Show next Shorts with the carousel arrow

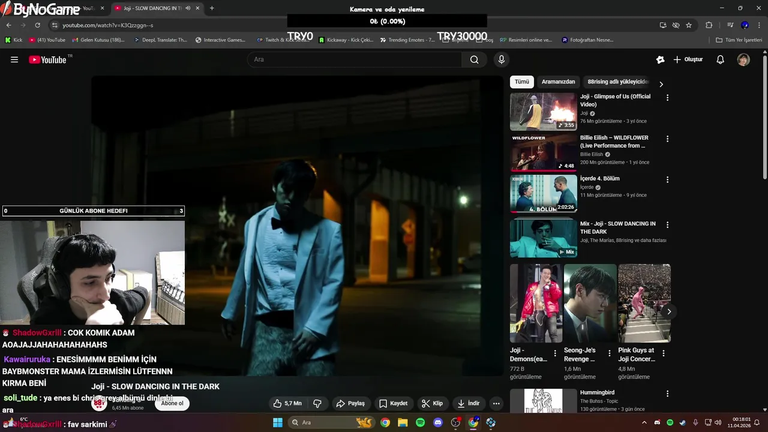point(668,311)
